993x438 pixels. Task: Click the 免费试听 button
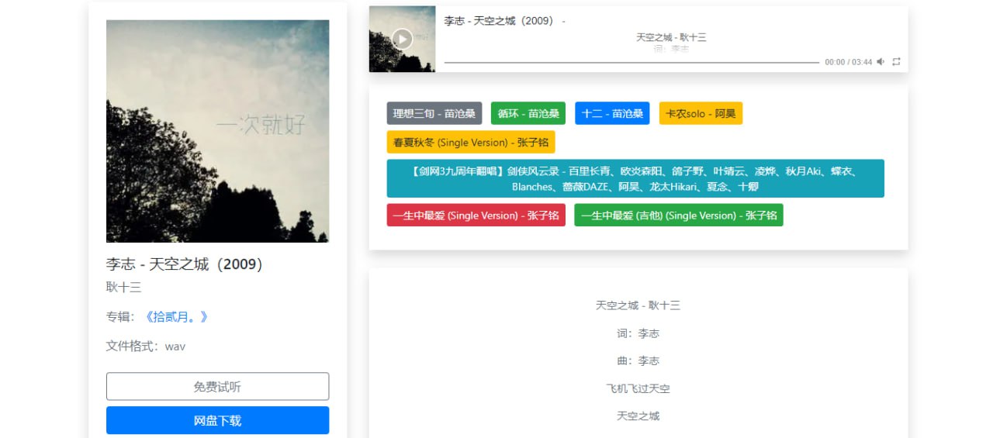[217, 386]
